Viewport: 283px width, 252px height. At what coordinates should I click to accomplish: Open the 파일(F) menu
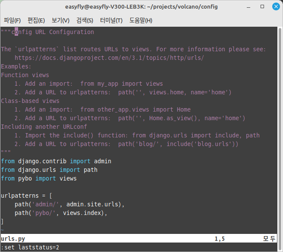point(12,20)
